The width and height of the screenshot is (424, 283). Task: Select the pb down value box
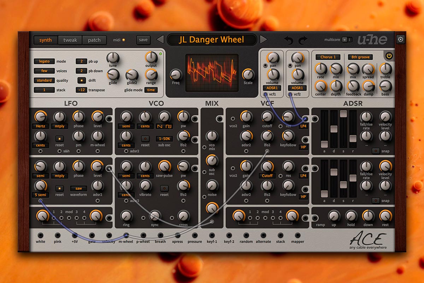82,71
